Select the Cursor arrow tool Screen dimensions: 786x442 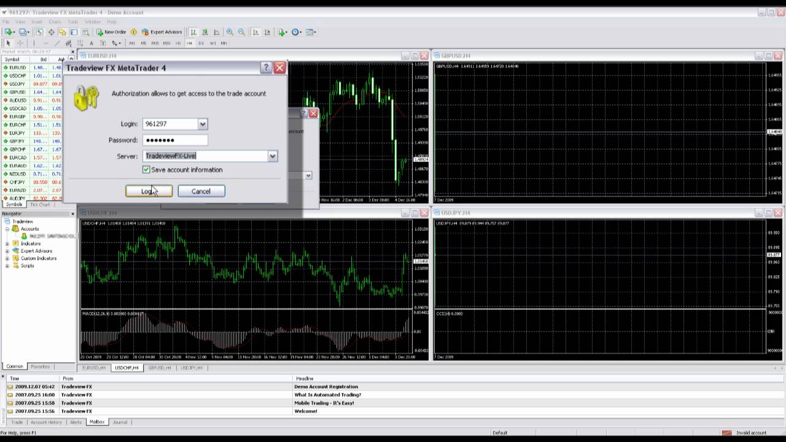tap(8, 43)
